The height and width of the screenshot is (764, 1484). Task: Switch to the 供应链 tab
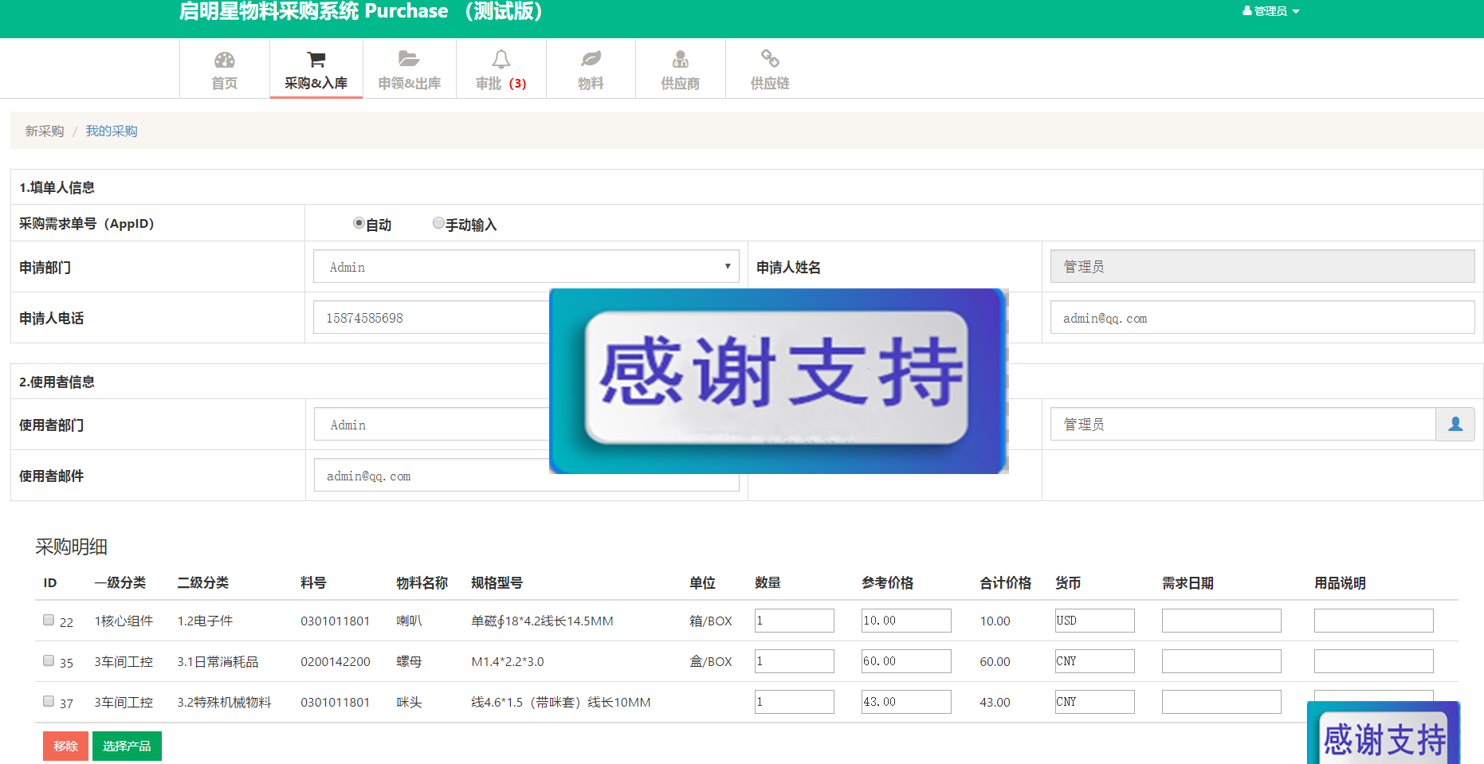pos(770,69)
